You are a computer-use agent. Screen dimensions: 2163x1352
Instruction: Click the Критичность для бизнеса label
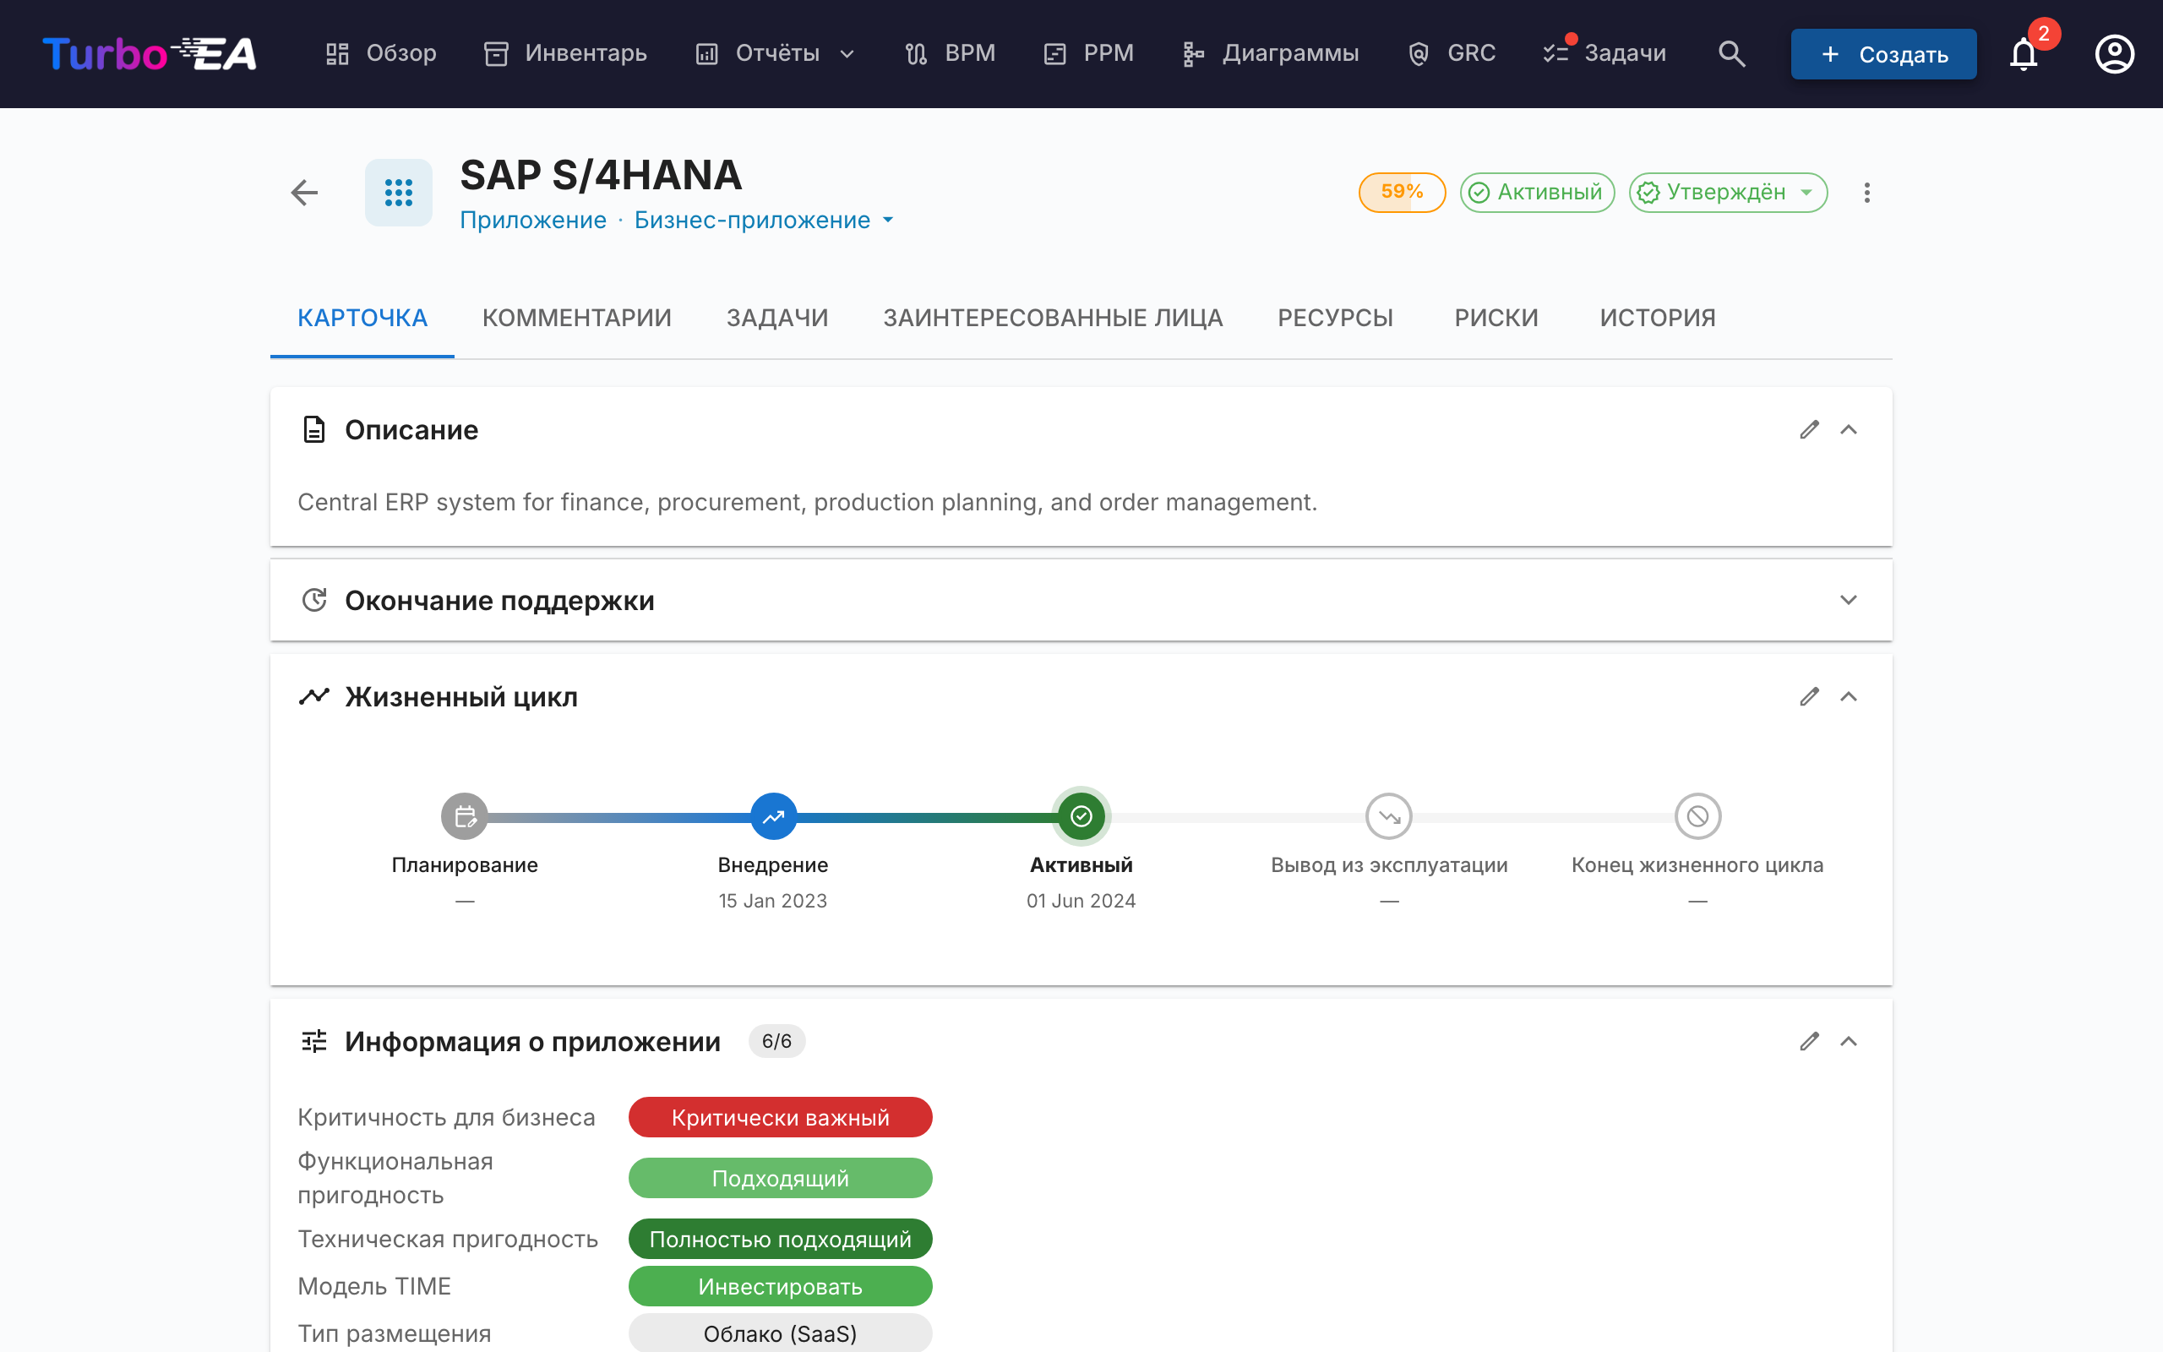pos(446,1118)
